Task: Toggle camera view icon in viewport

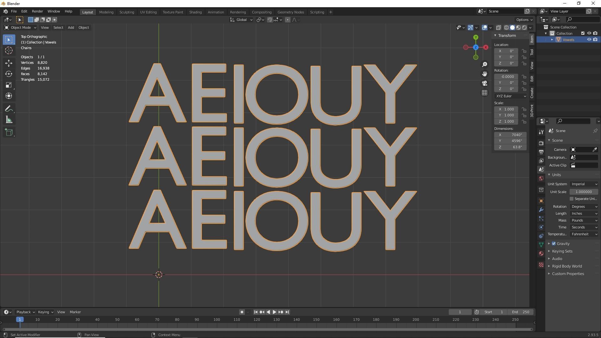Action: [x=485, y=83]
